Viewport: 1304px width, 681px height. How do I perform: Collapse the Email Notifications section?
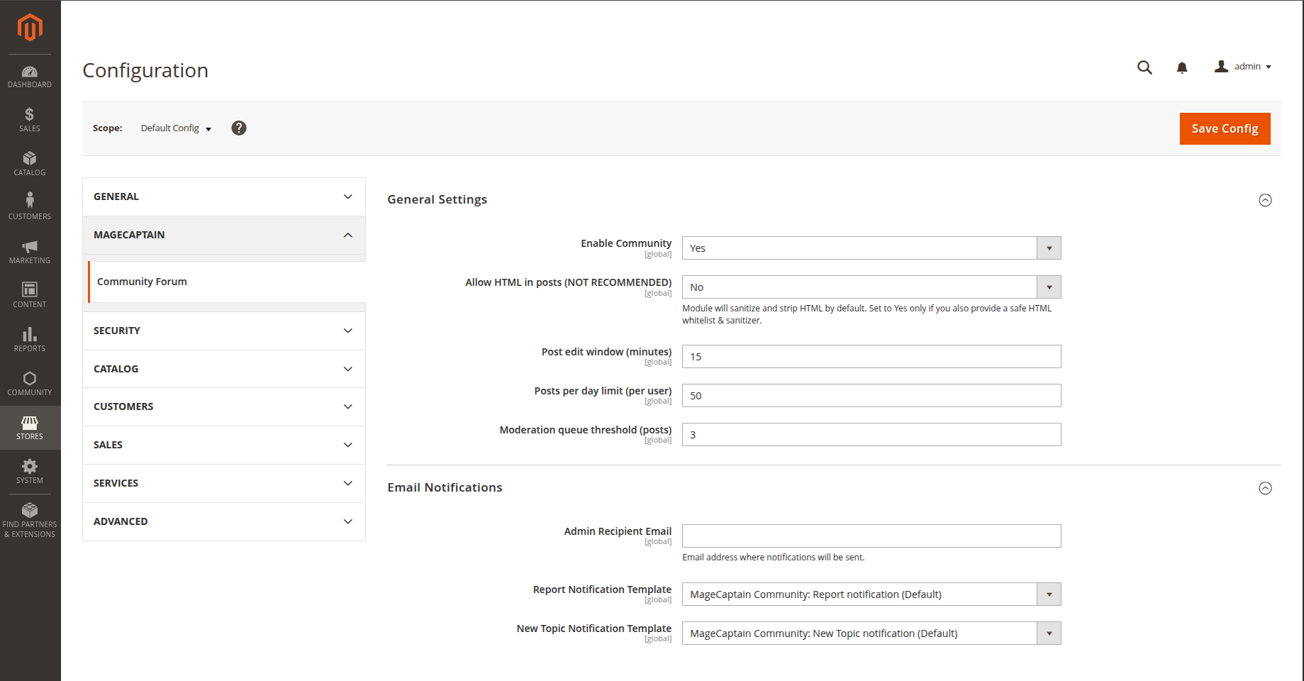tap(1264, 488)
